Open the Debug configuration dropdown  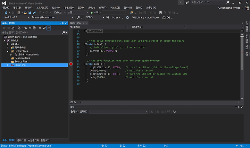click(59, 12)
